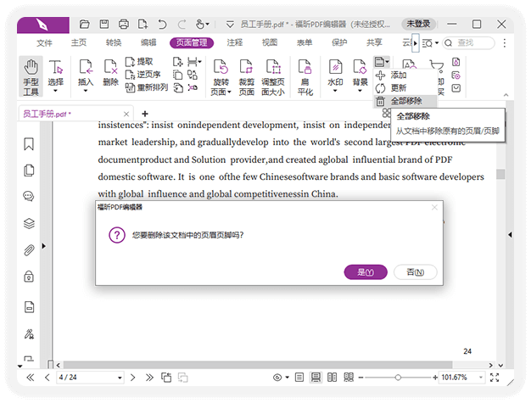The height and width of the screenshot is (403, 531).
Task: Click the zoom out minus button
Action: coord(361,378)
